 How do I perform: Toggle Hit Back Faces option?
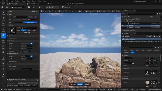[x=30, y=22]
